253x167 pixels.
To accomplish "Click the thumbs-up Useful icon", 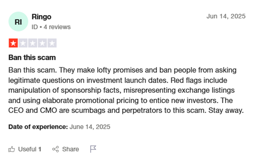I will pyautogui.click(x=12, y=149).
